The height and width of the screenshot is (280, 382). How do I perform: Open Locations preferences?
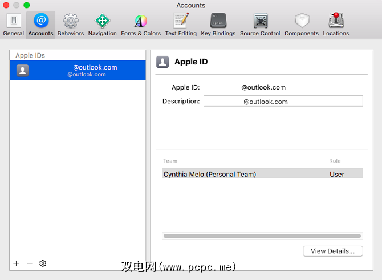(336, 25)
